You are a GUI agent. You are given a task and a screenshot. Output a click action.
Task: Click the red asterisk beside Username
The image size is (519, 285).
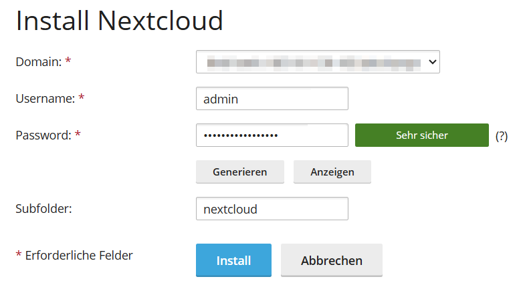click(82, 98)
